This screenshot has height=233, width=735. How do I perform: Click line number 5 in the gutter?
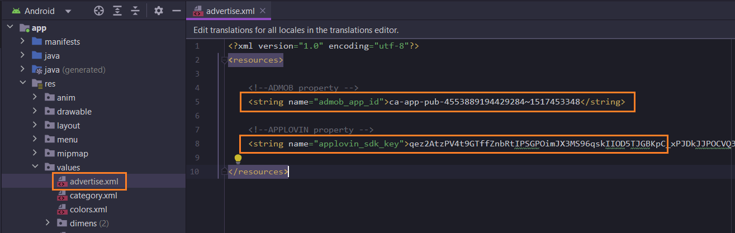point(197,102)
